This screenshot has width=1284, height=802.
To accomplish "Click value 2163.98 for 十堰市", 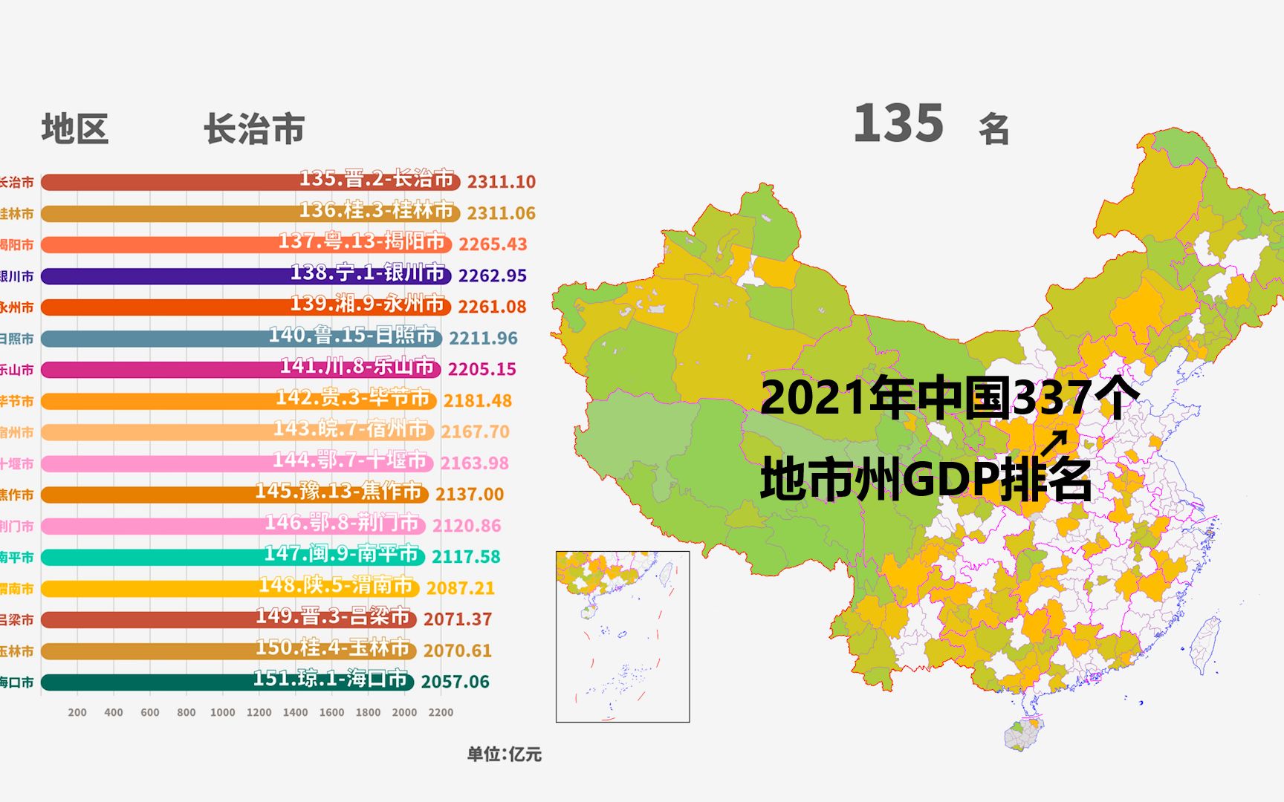I will pos(475,463).
